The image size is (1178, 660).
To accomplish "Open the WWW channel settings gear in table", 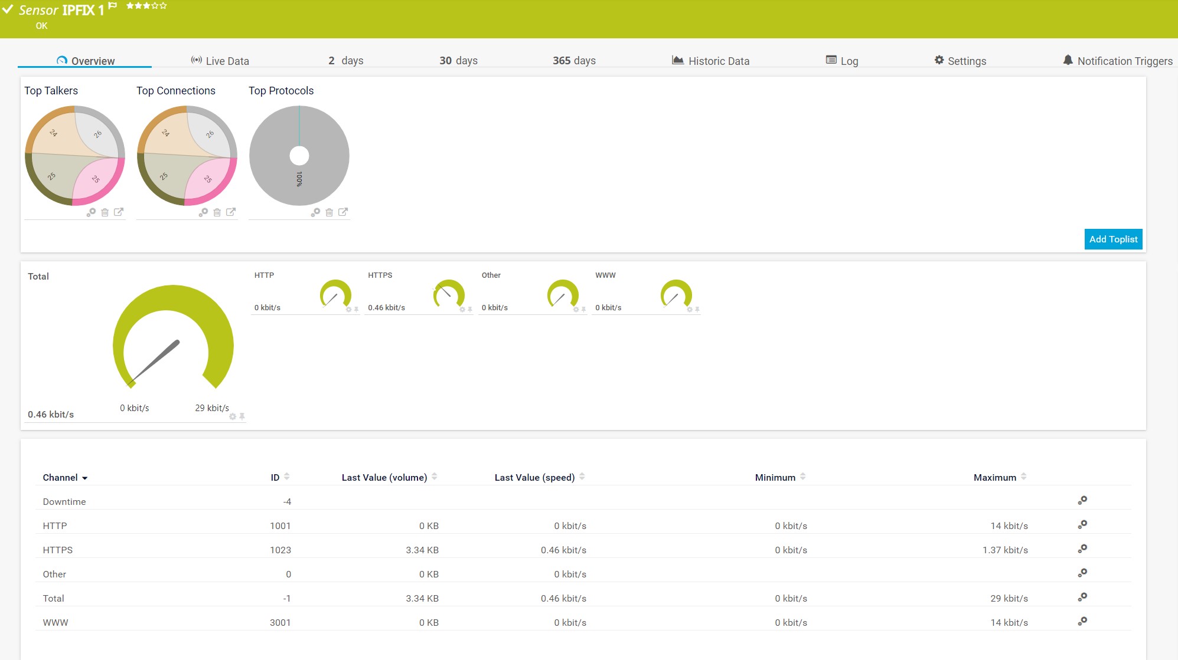I will pyautogui.click(x=1082, y=622).
